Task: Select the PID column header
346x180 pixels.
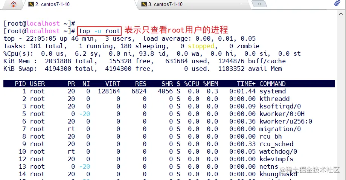Action: click(20, 84)
